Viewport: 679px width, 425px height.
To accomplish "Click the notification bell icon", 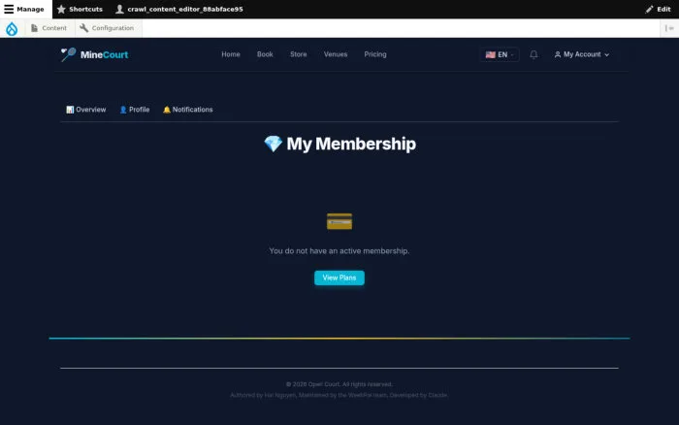I will (x=533, y=54).
